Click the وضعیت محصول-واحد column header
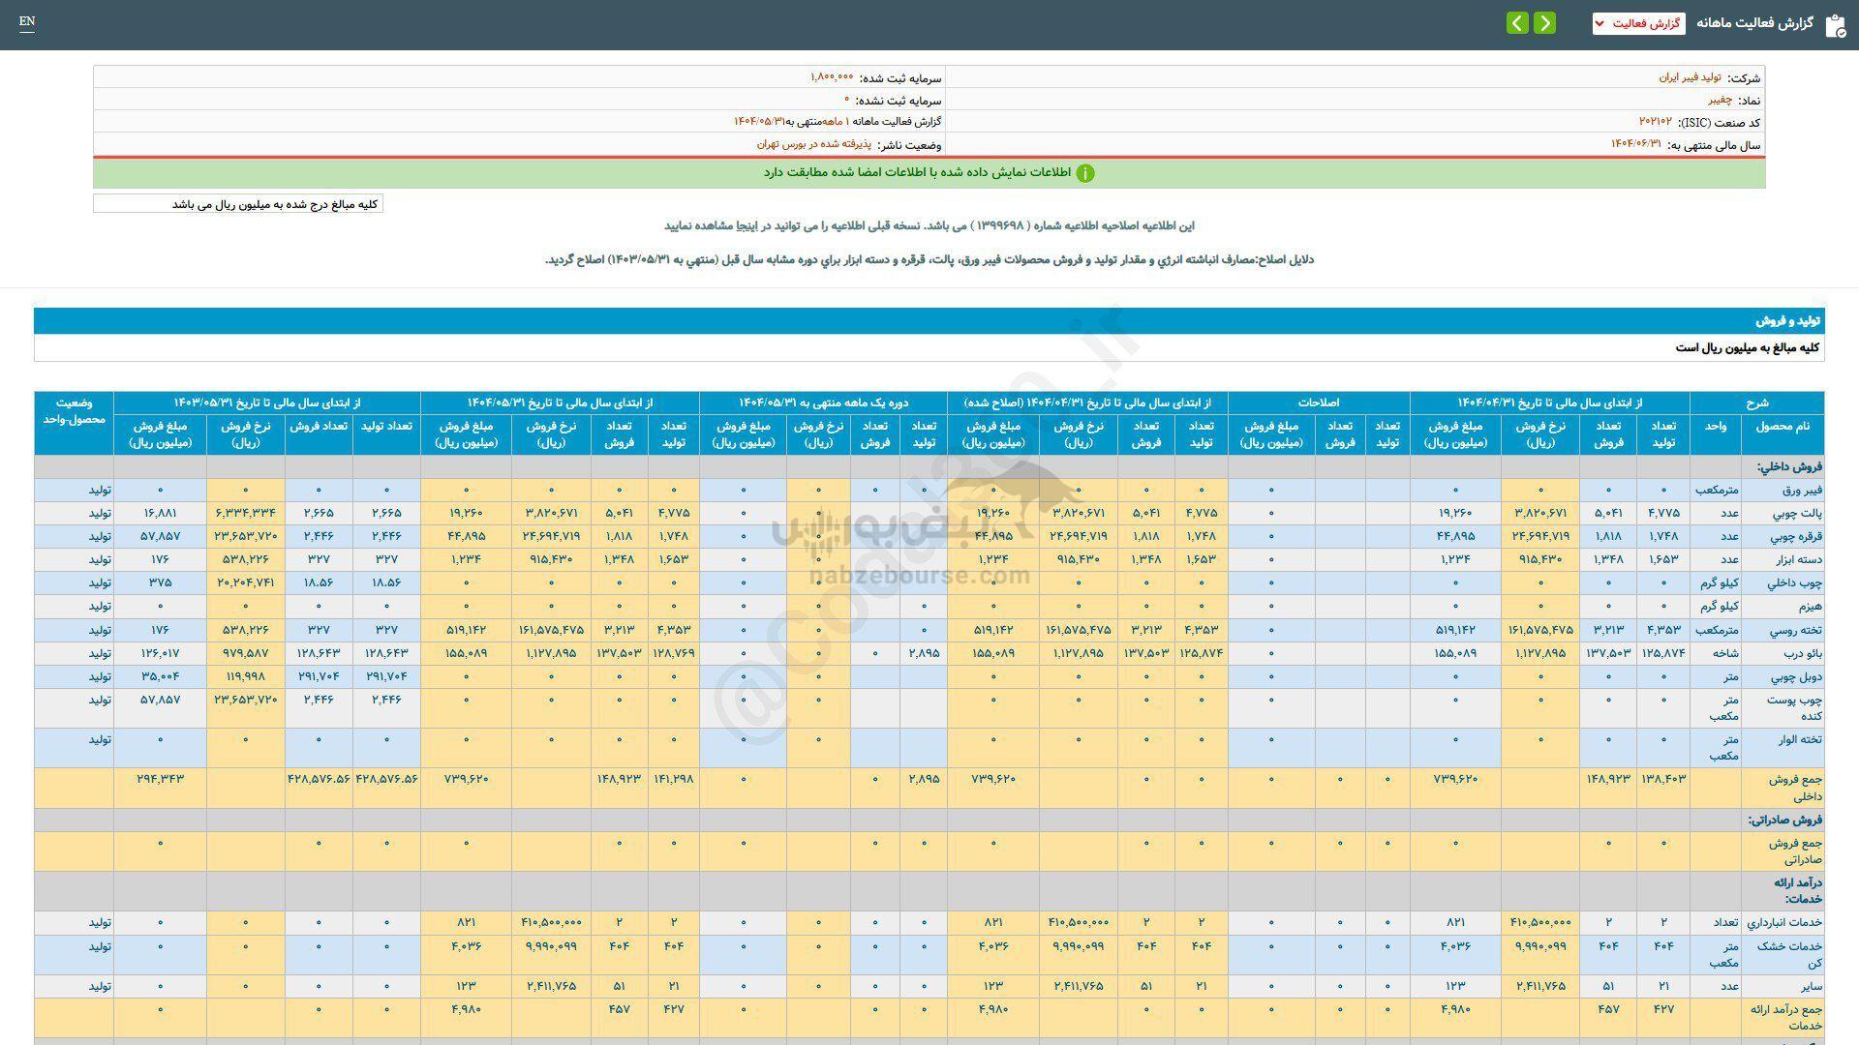1859x1045 pixels. pos(74,411)
